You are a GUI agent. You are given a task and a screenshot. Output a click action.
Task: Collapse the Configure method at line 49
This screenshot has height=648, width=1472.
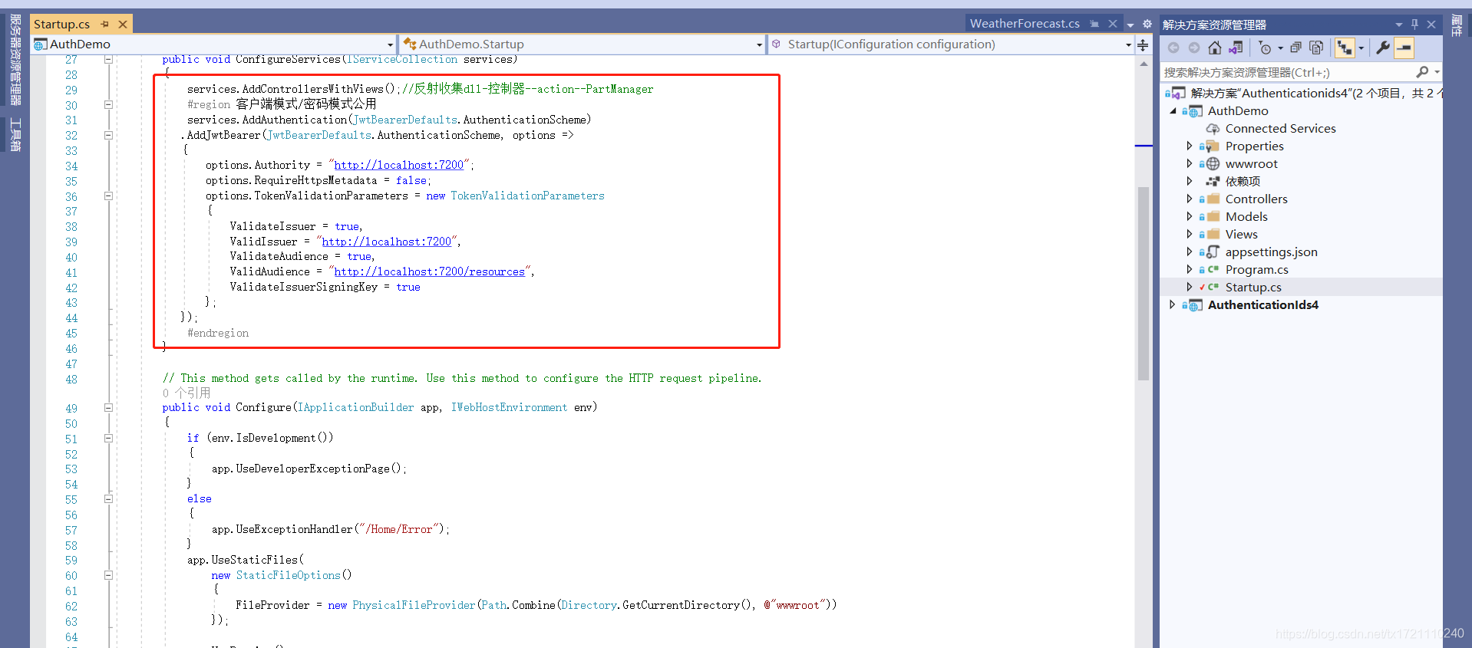point(108,407)
